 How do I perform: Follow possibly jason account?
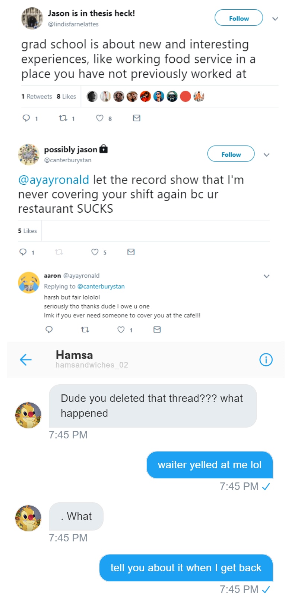coord(231,154)
